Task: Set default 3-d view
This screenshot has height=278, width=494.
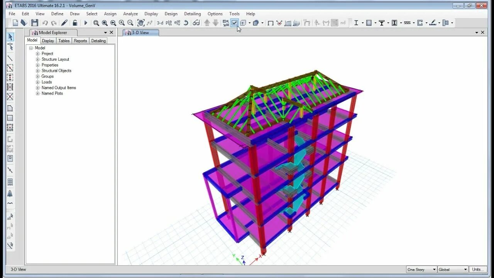Action: click(160, 23)
